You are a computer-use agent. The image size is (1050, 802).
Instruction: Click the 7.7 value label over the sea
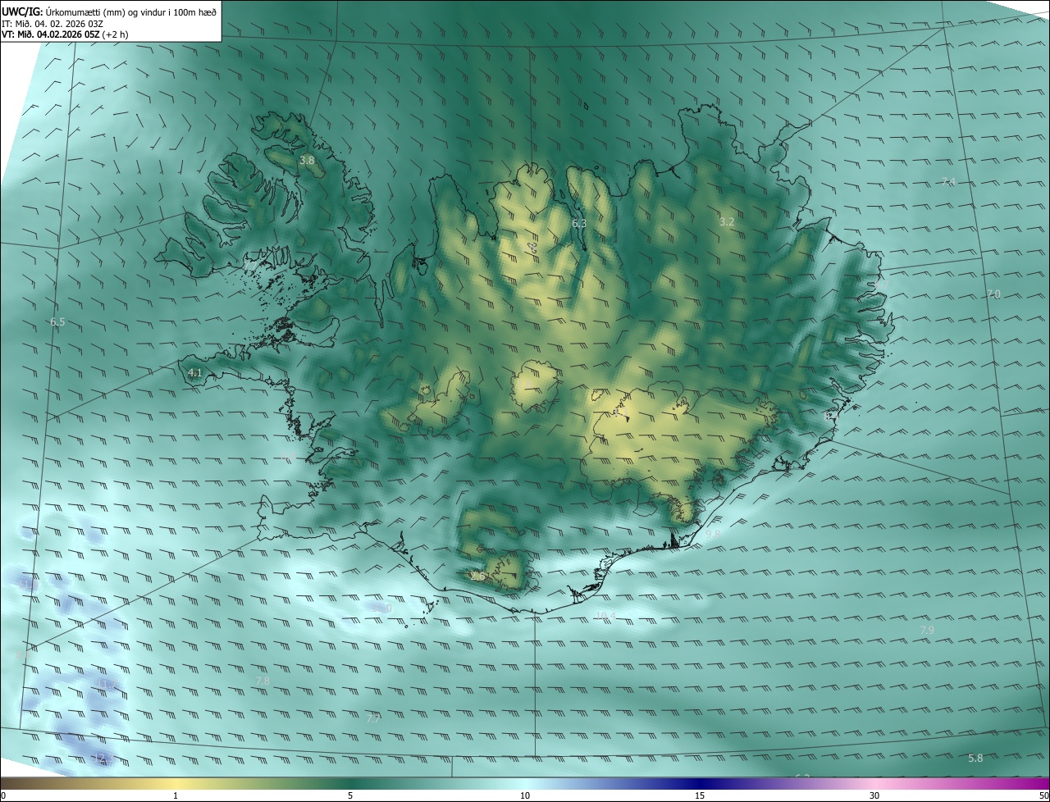coord(373,718)
